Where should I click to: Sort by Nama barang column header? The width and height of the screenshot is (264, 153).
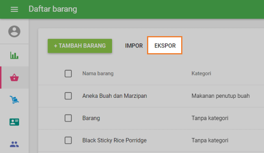(98, 73)
